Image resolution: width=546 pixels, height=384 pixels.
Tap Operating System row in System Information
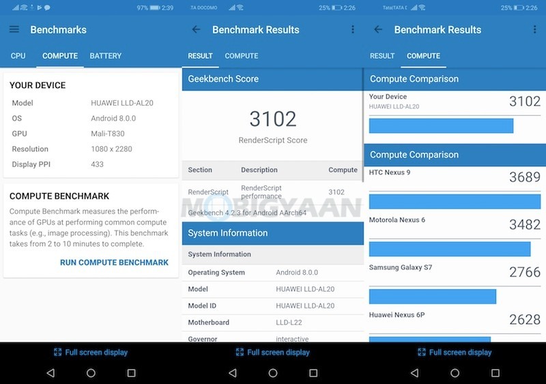[273, 273]
